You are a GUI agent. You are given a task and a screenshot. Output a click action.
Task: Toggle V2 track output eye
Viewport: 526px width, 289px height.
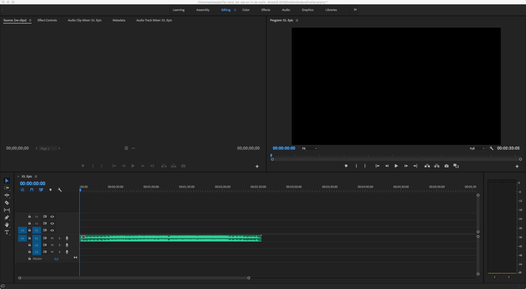click(52, 223)
